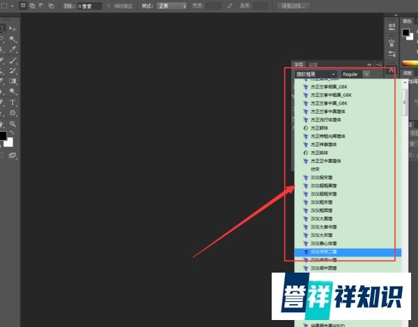This screenshot has height=327, width=418.
Task: Choose font 汉仪大宋简
Action: pyautogui.click(x=348, y=236)
